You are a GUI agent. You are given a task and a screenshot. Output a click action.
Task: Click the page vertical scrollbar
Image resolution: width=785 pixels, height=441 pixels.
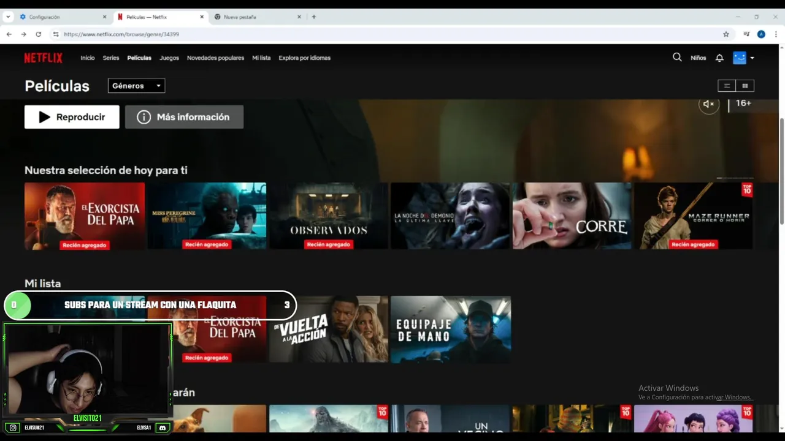tap(781, 171)
